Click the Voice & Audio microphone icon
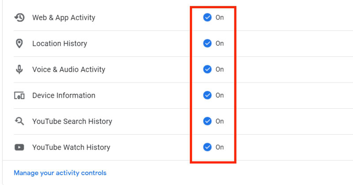 coord(19,70)
